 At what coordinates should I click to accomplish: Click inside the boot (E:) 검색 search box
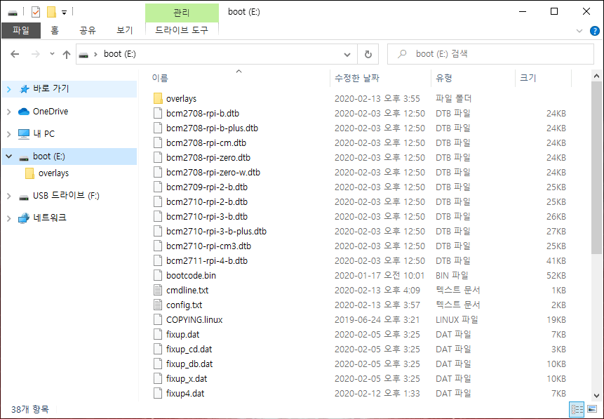[x=491, y=53]
